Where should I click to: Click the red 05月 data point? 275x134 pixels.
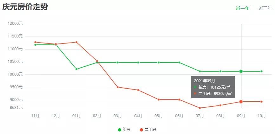pos(159,100)
